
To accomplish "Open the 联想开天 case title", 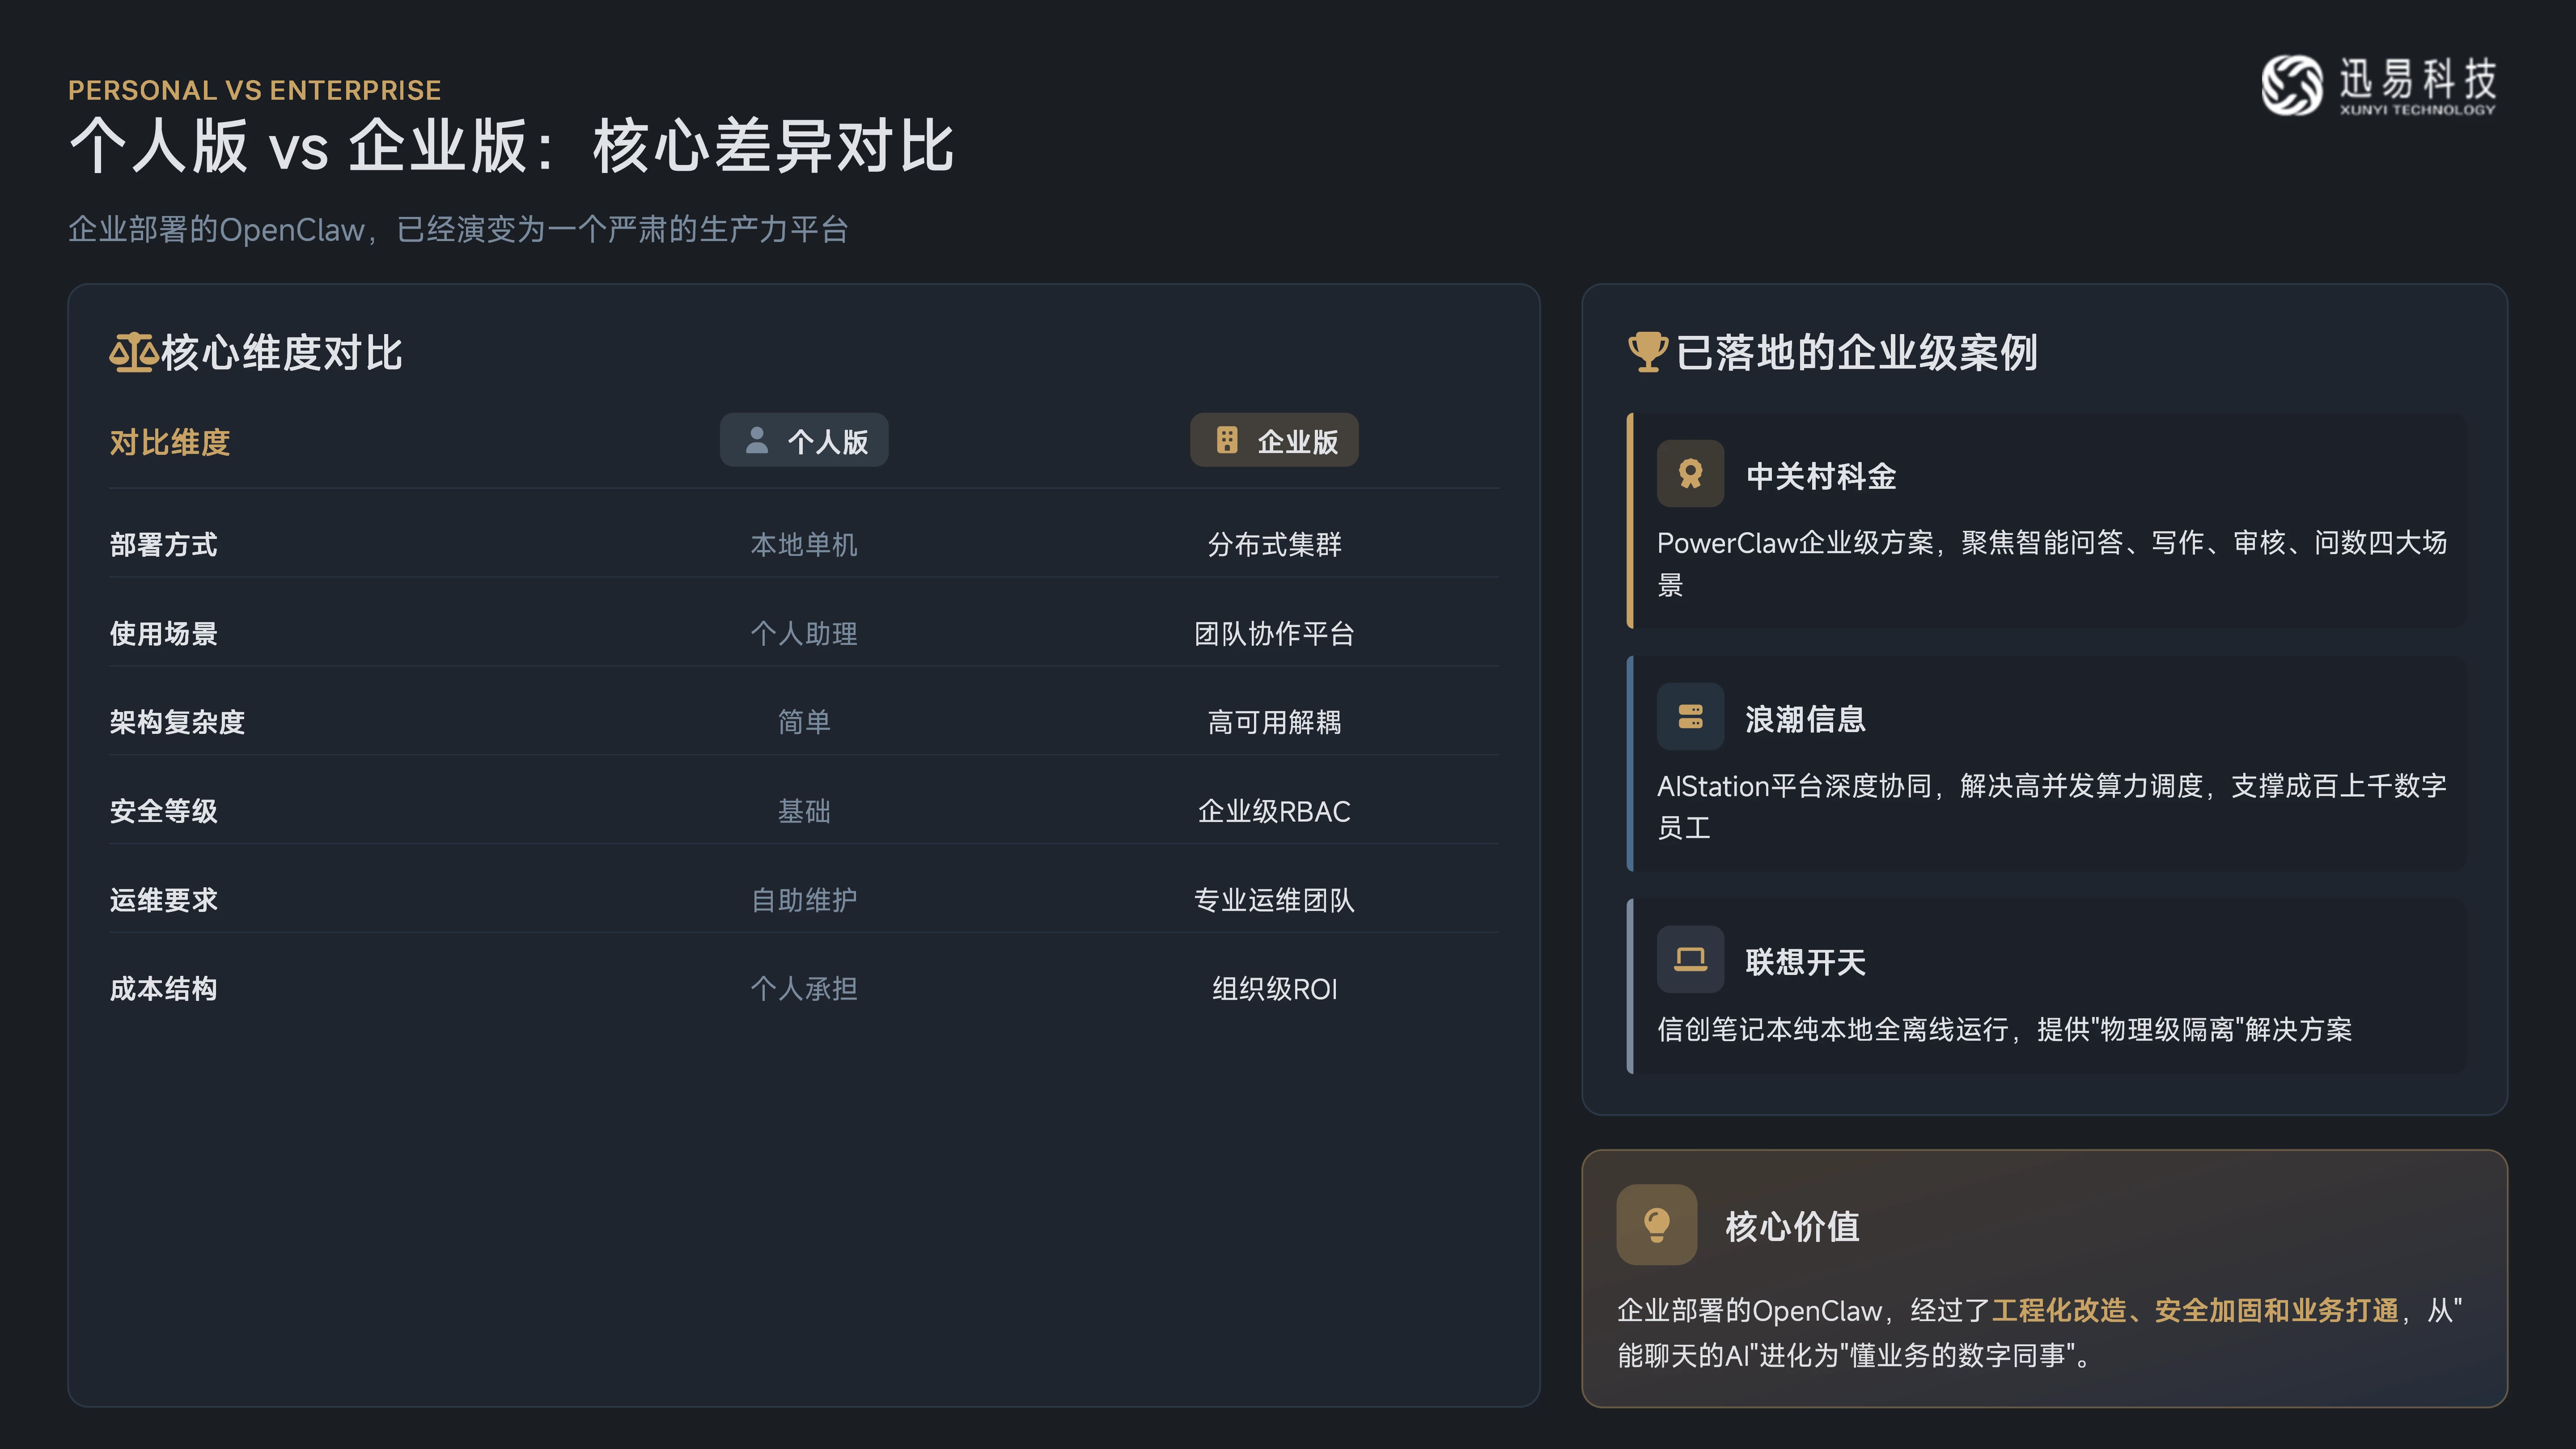I will 1805,962.
